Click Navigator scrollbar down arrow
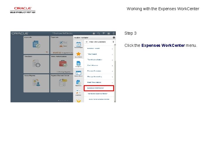 pyautogui.click(x=115, y=101)
